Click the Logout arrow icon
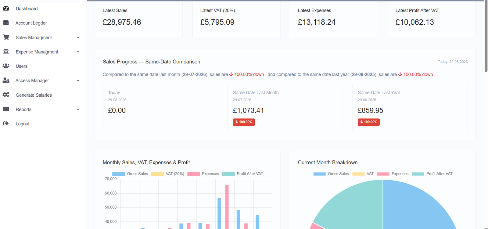The height and width of the screenshot is (229, 488). [6, 123]
